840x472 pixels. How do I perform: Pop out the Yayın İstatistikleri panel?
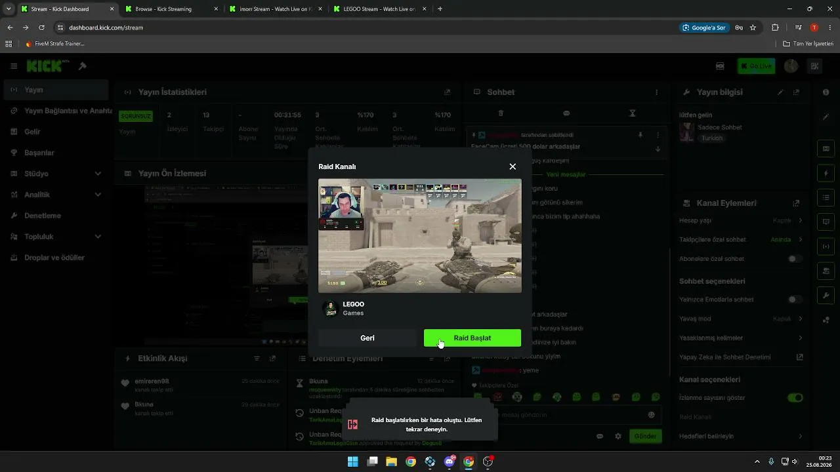coord(448,92)
